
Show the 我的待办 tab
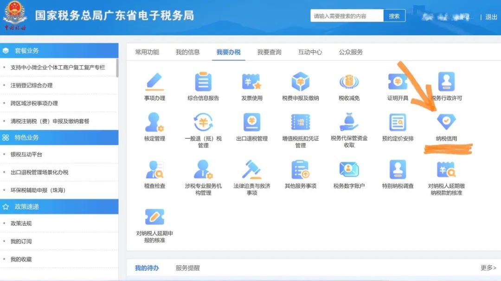tap(147, 268)
